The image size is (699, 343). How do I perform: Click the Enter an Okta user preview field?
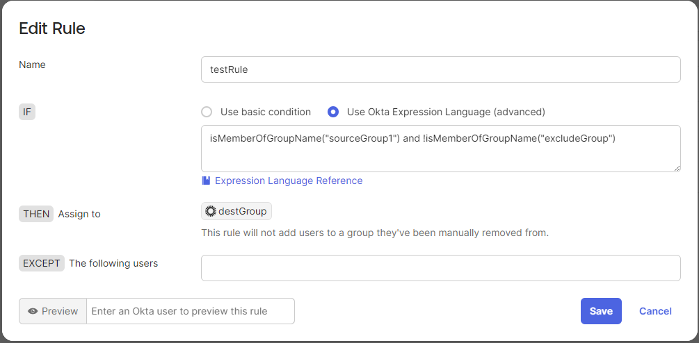pos(190,311)
